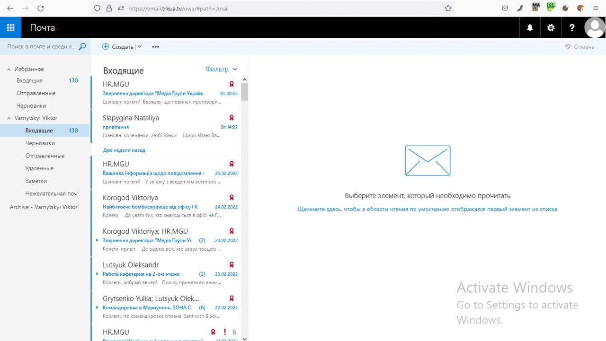This screenshot has height=341, width=606.
Task: Open the Фильтр dropdown
Action: tap(221, 69)
